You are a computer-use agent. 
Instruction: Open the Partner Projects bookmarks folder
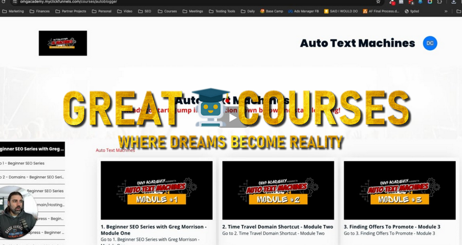[71, 11]
